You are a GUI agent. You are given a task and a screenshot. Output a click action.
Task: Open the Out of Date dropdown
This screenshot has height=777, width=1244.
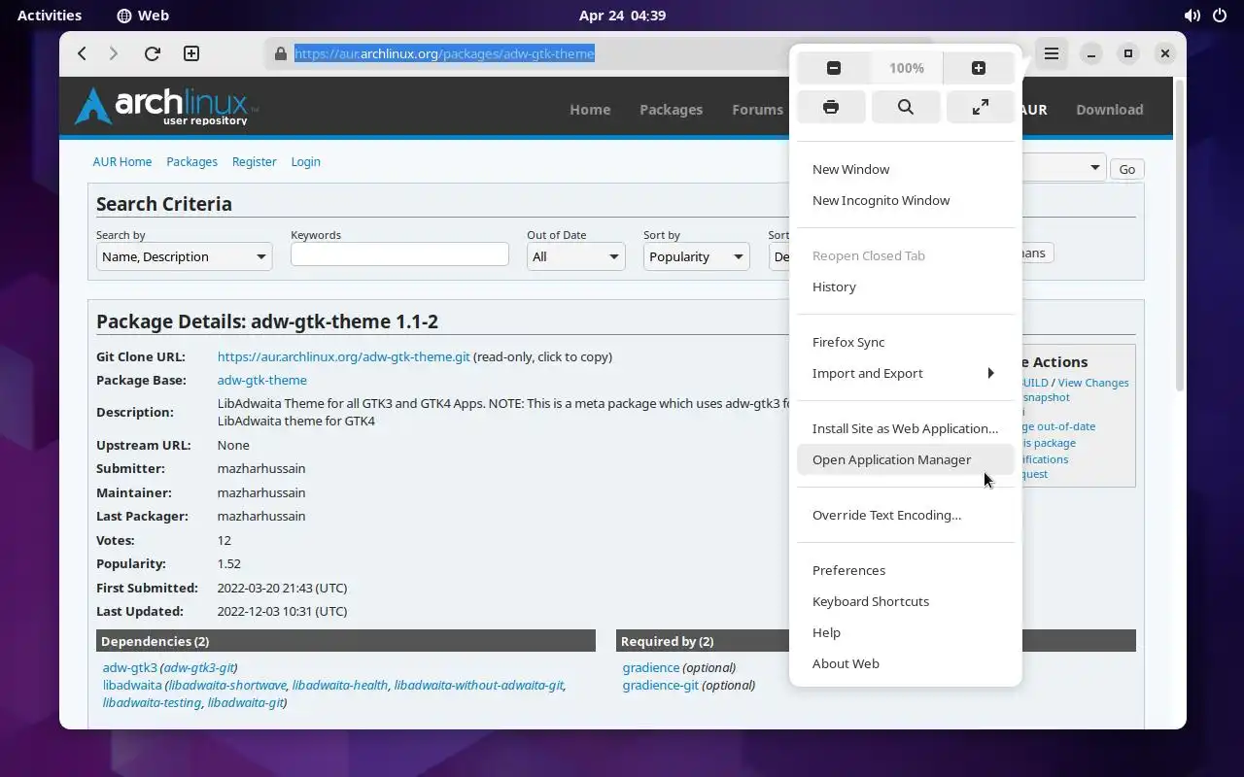[575, 256]
